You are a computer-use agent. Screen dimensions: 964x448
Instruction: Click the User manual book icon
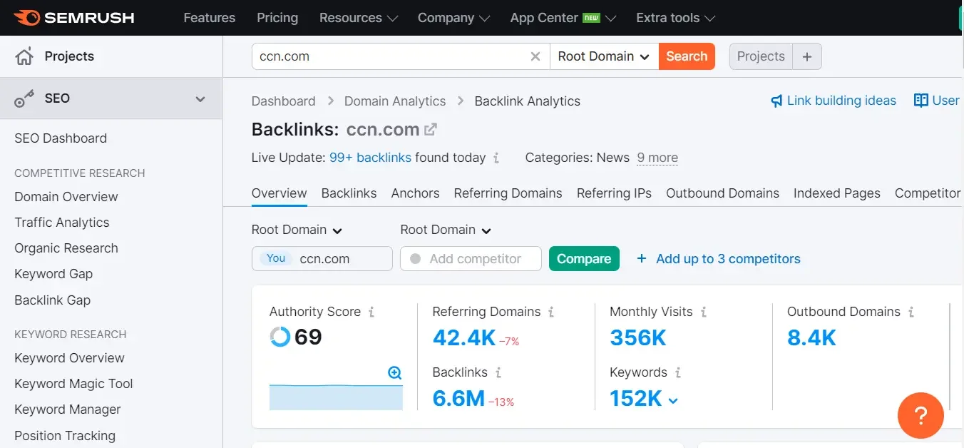921,101
